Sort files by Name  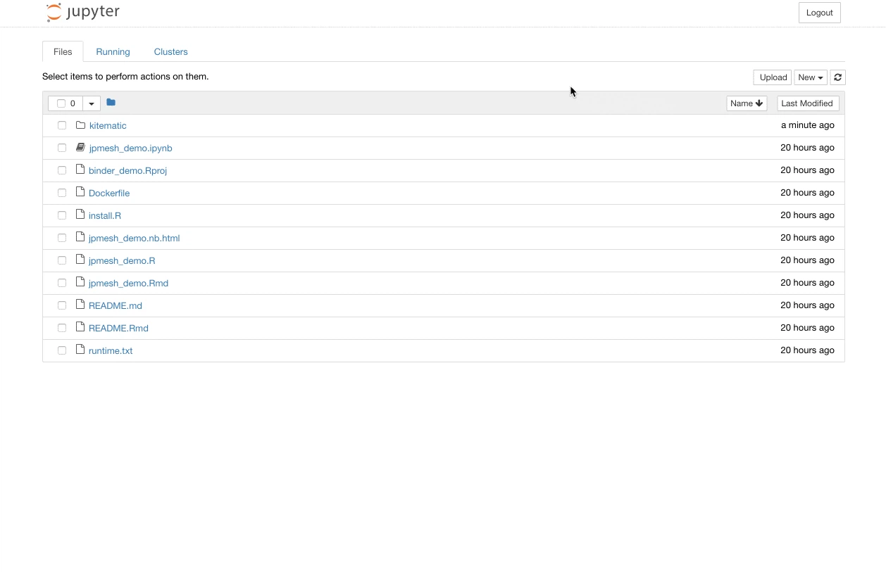[747, 103]
